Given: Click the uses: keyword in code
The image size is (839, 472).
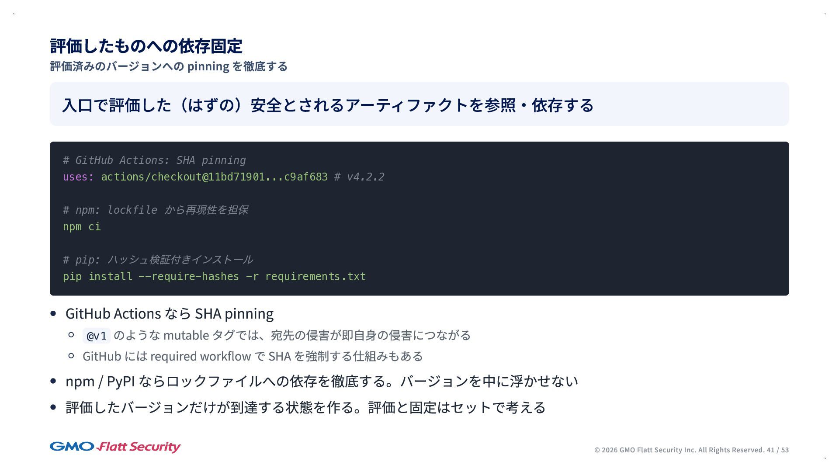Looking at the screenshot, I should coord(78,177).
